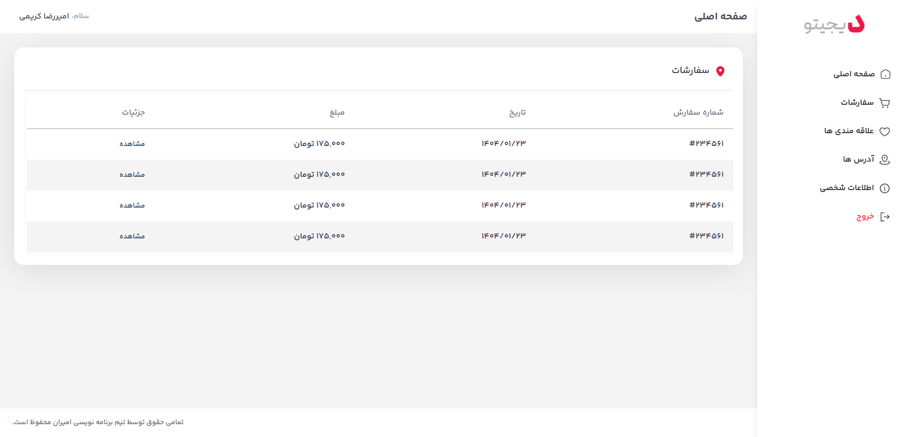Click the heart icon for favorites
The height and width of the screenshot is (437, 912).
click(x=884, y=131)
